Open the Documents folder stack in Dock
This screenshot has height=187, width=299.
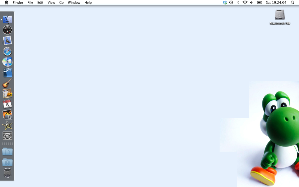[x=7, y=152]
